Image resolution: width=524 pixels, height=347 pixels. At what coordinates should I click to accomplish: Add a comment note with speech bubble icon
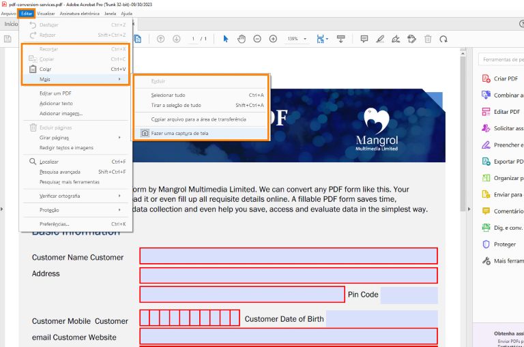click(364, 39)
